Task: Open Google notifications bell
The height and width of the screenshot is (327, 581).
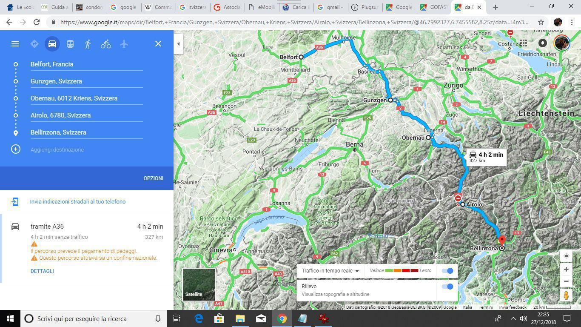Action: pyautogui.click(x=543, y=43)
